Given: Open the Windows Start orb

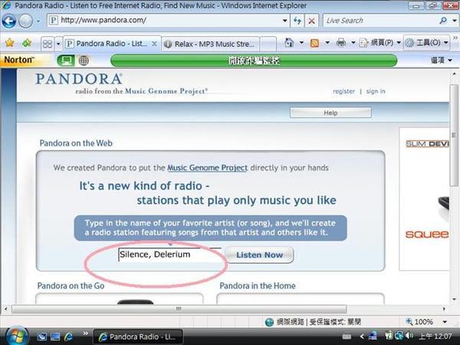Looking at the screenshot, I should point(16,337).
